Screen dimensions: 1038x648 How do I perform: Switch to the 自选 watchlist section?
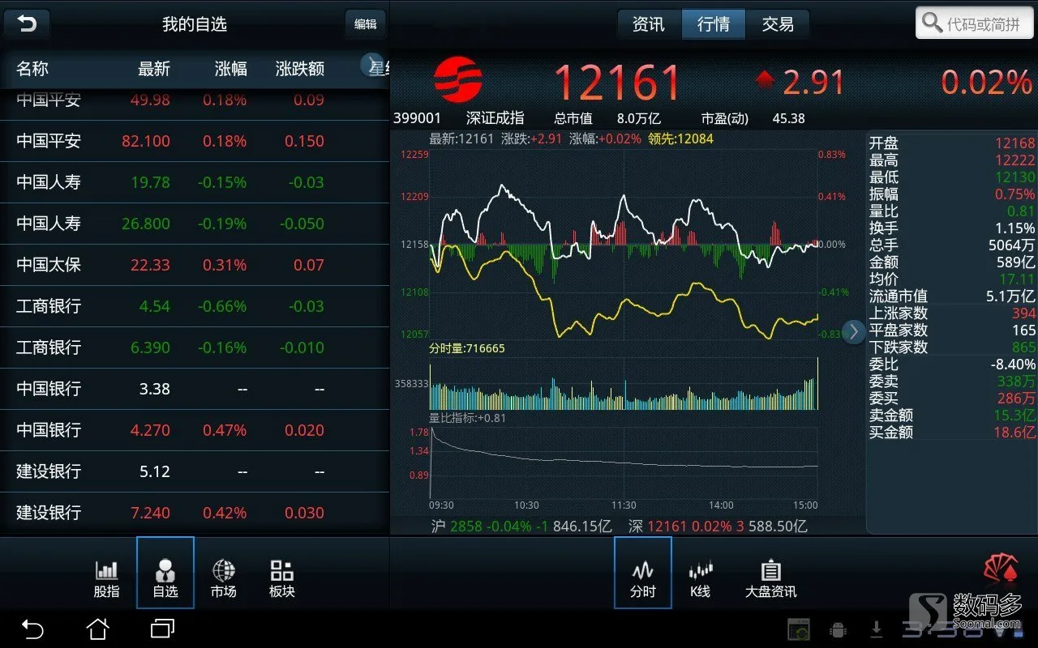(165, 572)
